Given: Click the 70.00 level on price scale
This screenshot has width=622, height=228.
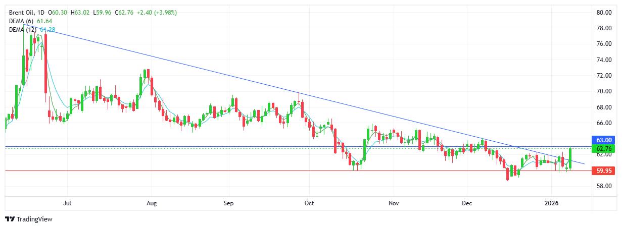Looking at the screenshot, I should pyautogui.click(x=605, y=91).
